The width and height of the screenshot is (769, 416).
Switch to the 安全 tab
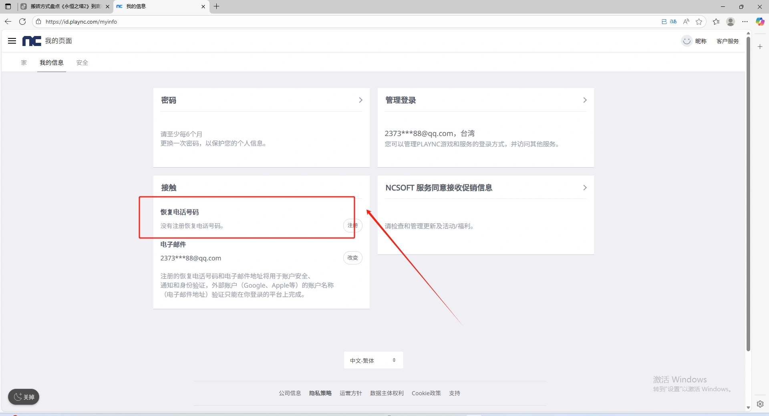coord(82,62)
